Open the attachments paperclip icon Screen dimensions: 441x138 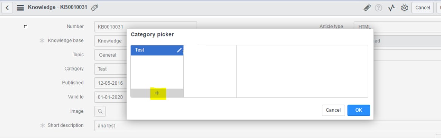tap(367, 8)
